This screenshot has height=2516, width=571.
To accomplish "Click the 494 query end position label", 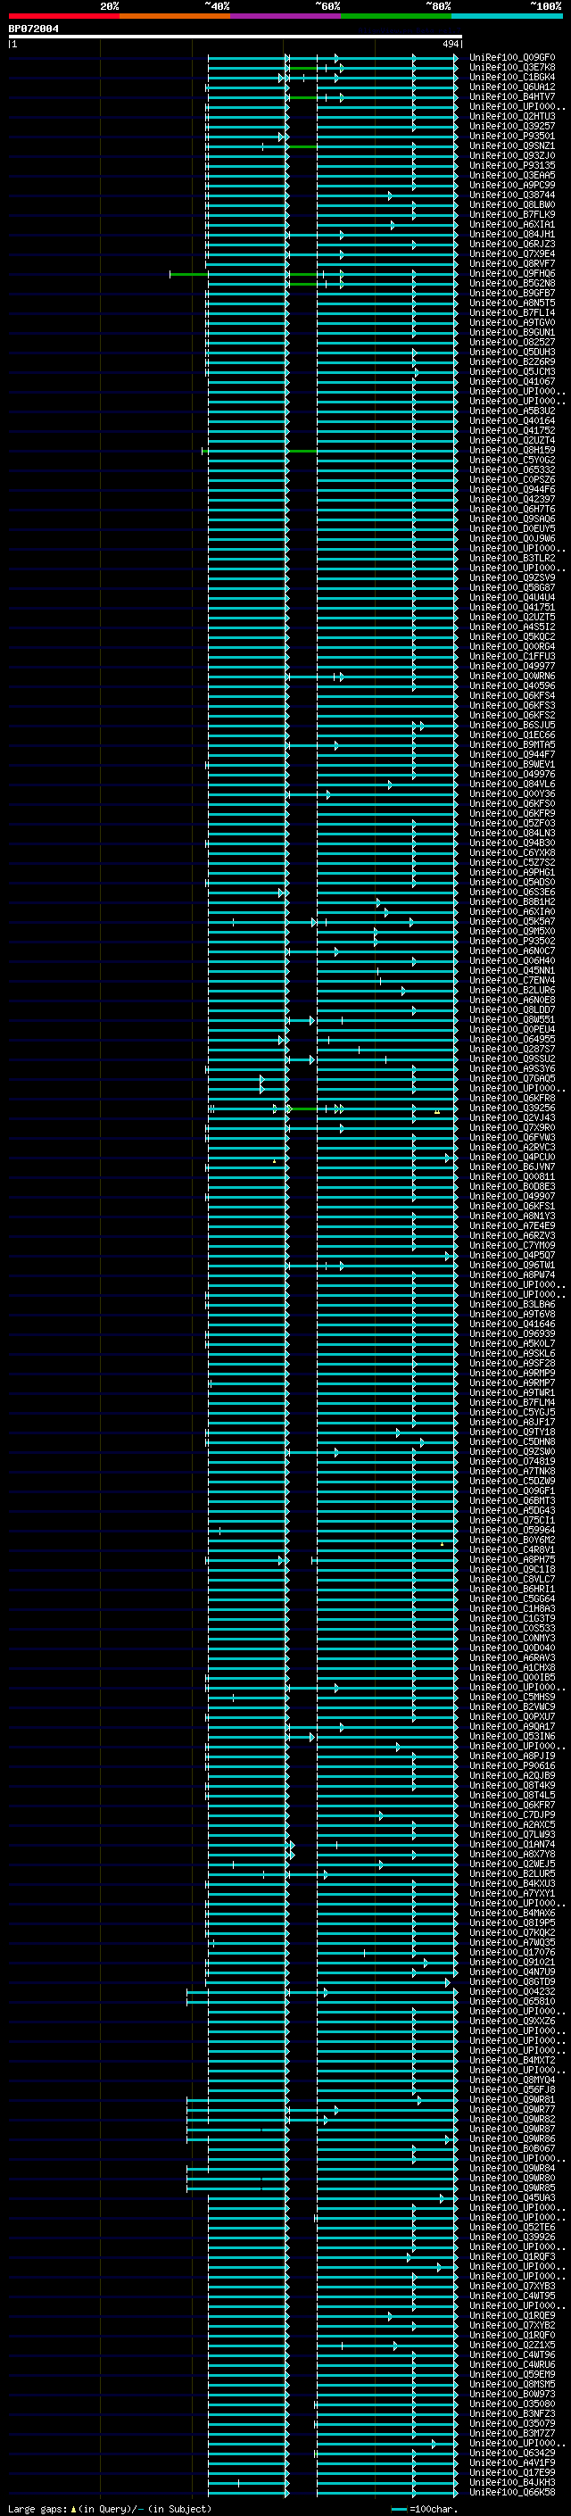I will 451,44.
